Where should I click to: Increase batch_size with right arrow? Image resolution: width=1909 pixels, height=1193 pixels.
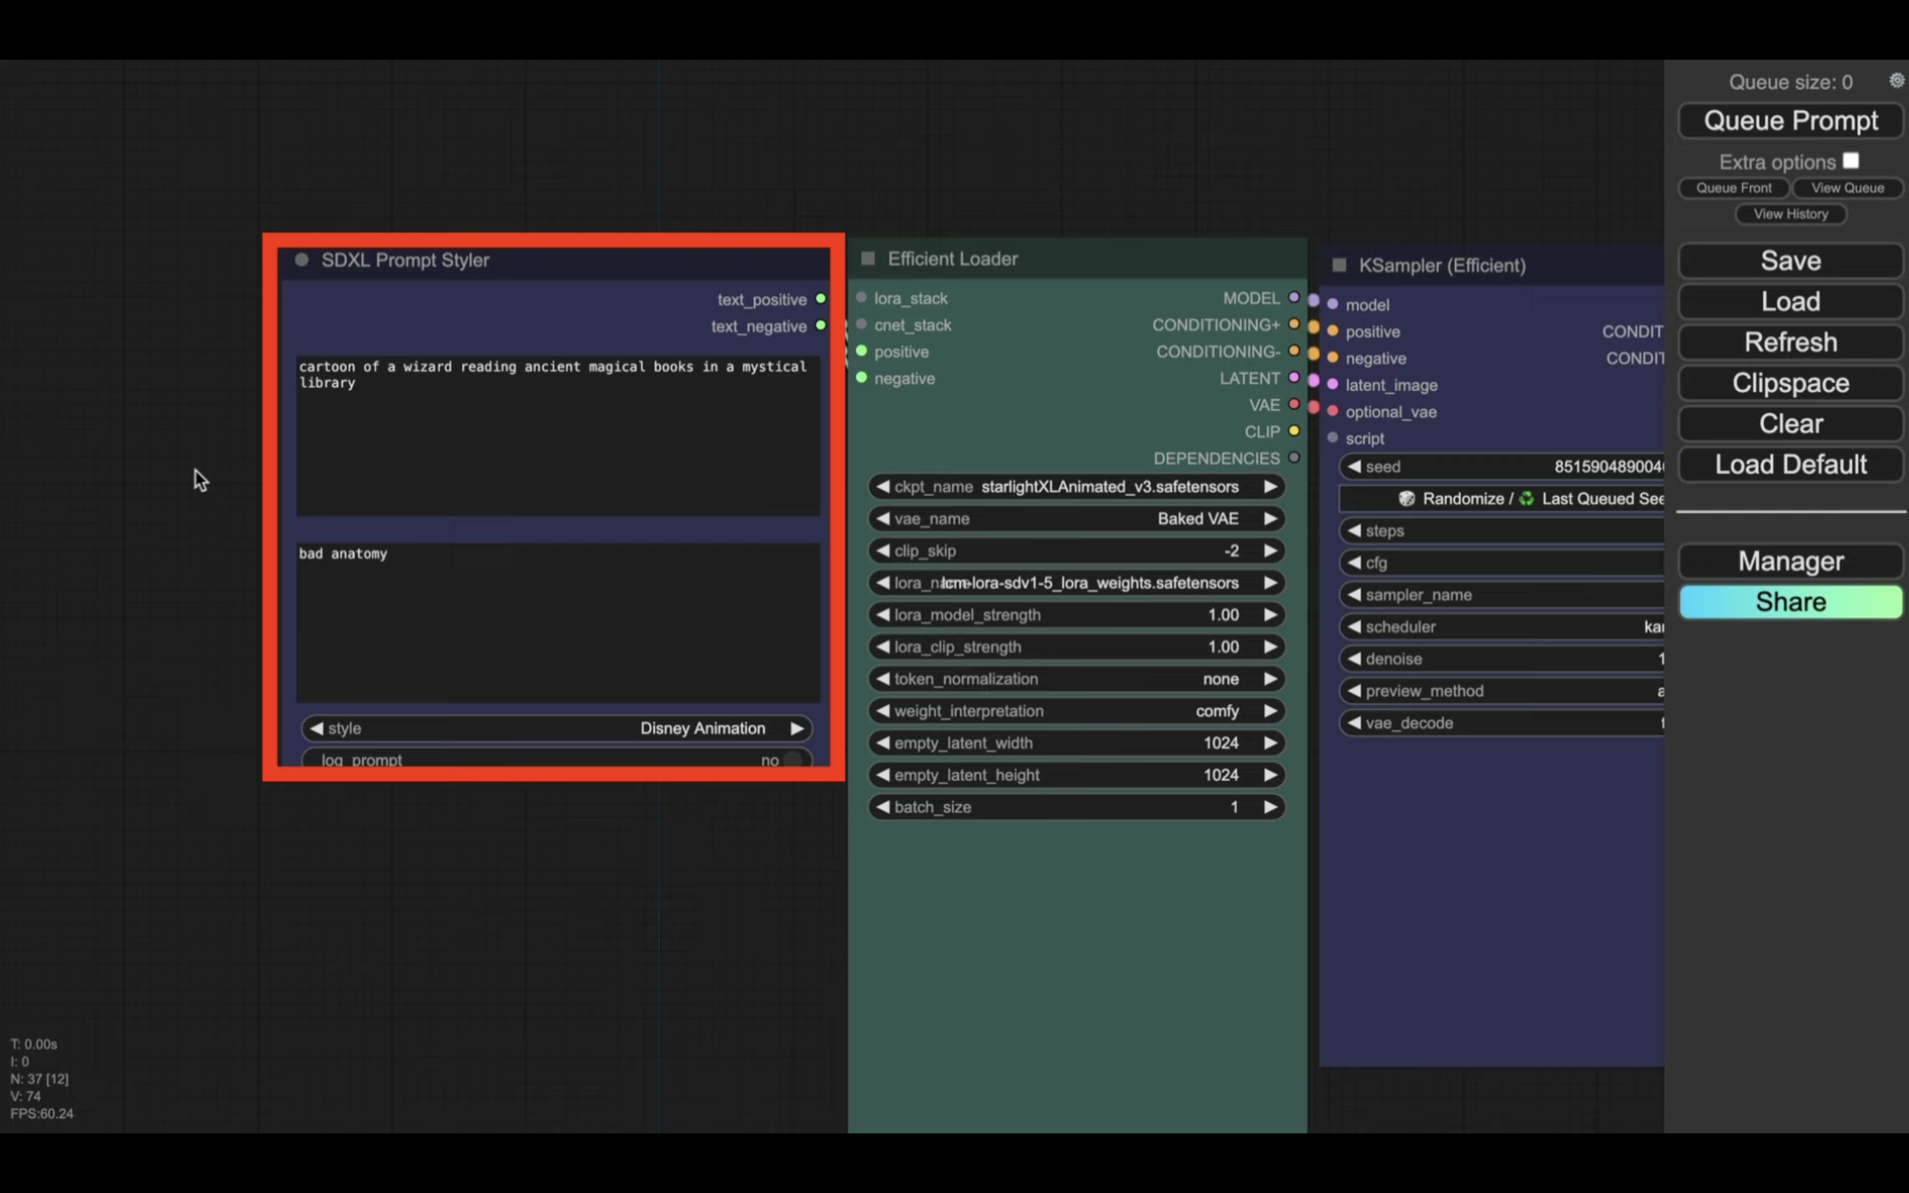click(x=1270, y=807)
